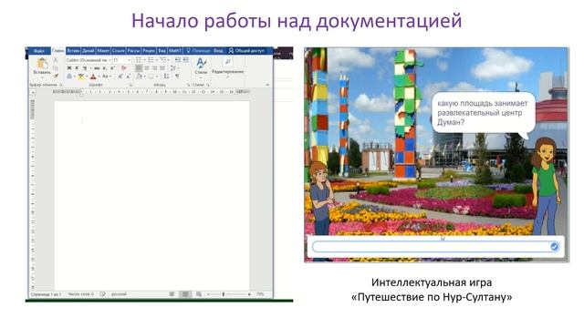Switch to Read Mode view icon
The image size is (584, 328).
coord(172,294)
